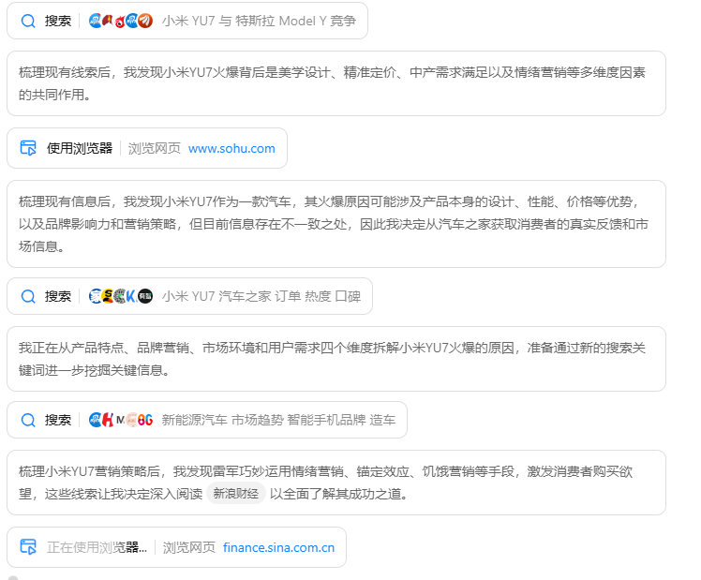The height and width of the screenshot is (580, 701).
Task: Click the source favicons beside 小米 YU7 汽车之家 订单 热度 口碑
Action: [121, 296]
